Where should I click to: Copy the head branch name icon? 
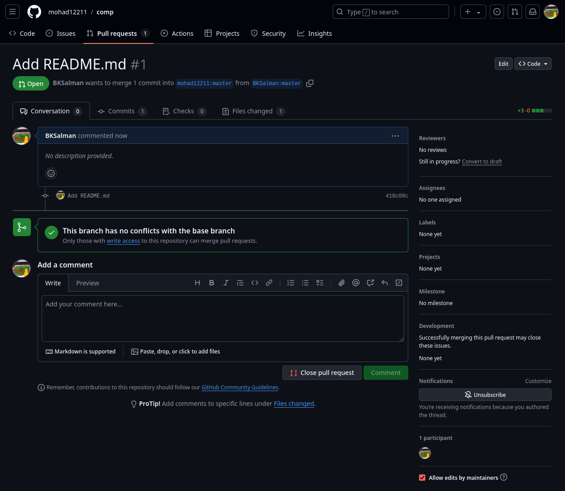click(x=310, y=83)
